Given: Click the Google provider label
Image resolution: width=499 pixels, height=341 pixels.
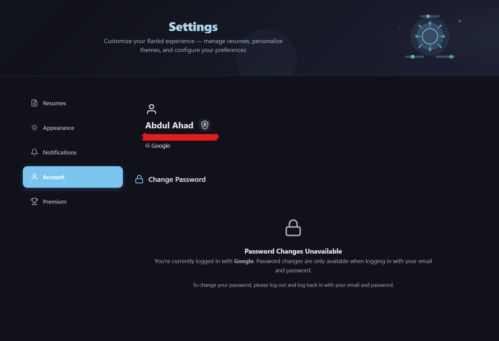Looking at the screenshot, I should (x=160, y=146).
